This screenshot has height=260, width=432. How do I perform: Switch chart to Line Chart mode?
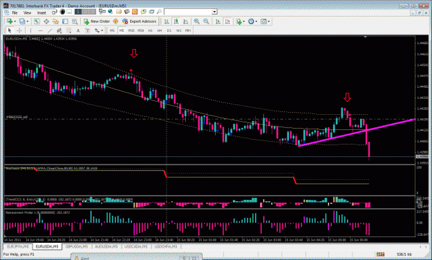click(186, 21)
